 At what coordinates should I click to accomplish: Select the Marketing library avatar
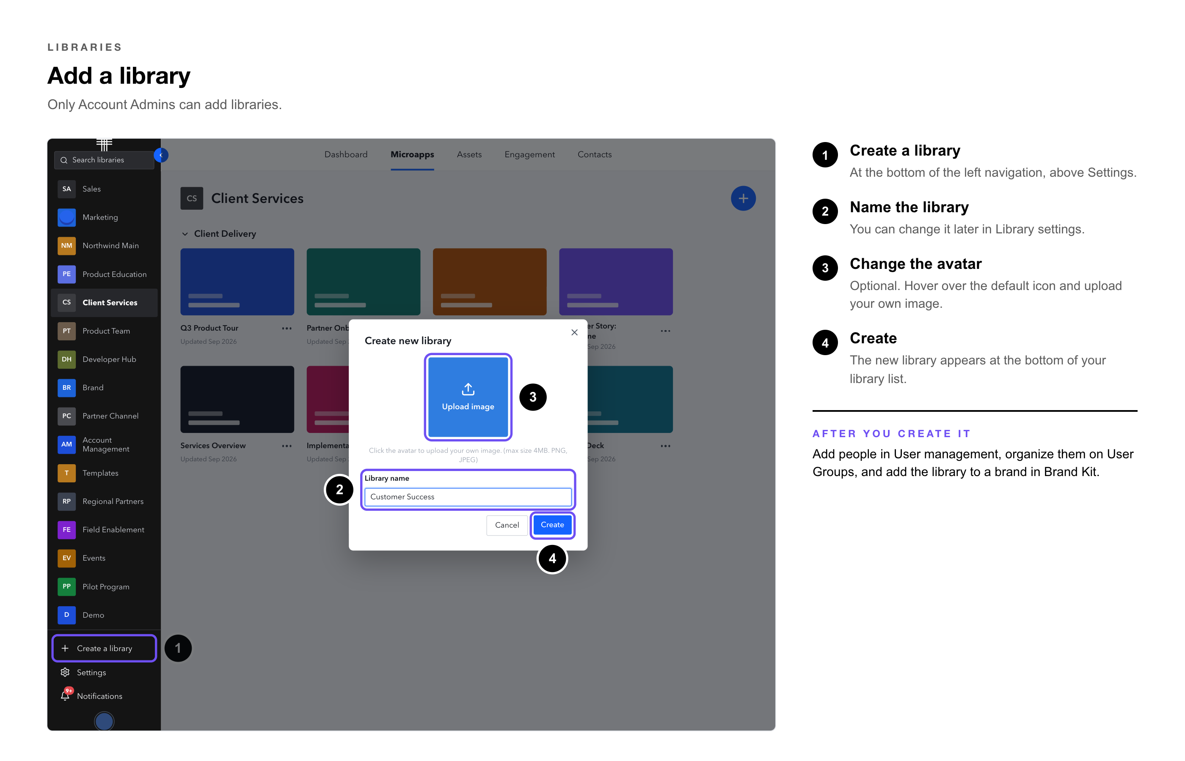pos(66,217)
